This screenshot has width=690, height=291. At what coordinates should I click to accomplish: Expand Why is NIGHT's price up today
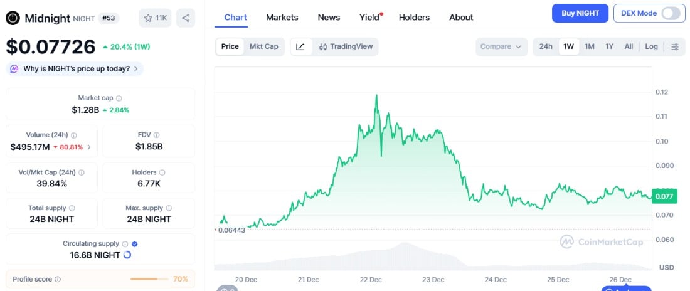point(75,68)
